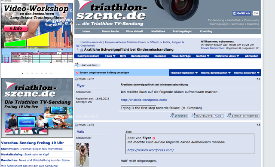Toggle Multiquote Plus on Flyer's post
The width and height of the screenshot is (275, 167).
[x=208, y=116]
